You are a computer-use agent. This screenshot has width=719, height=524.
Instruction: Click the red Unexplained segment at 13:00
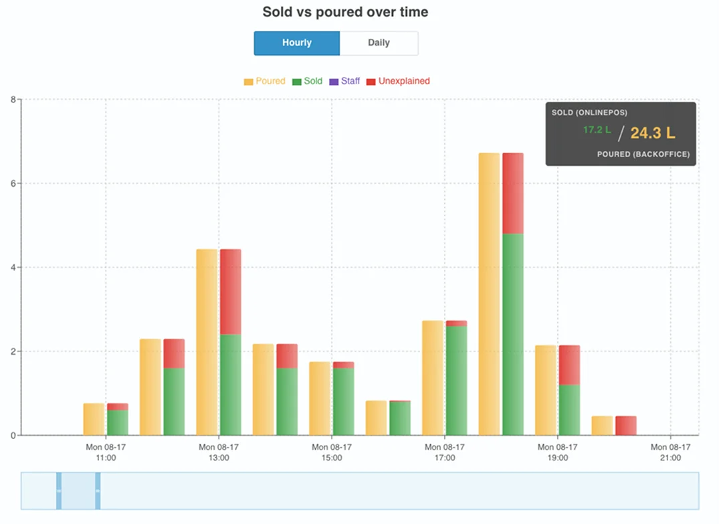pyautogui.click(x=231, y=292)
